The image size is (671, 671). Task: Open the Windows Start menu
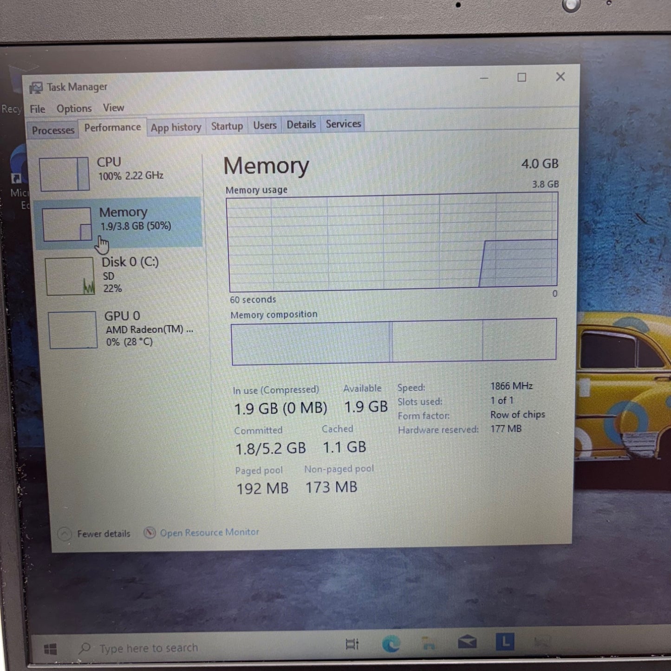point(50,649)
